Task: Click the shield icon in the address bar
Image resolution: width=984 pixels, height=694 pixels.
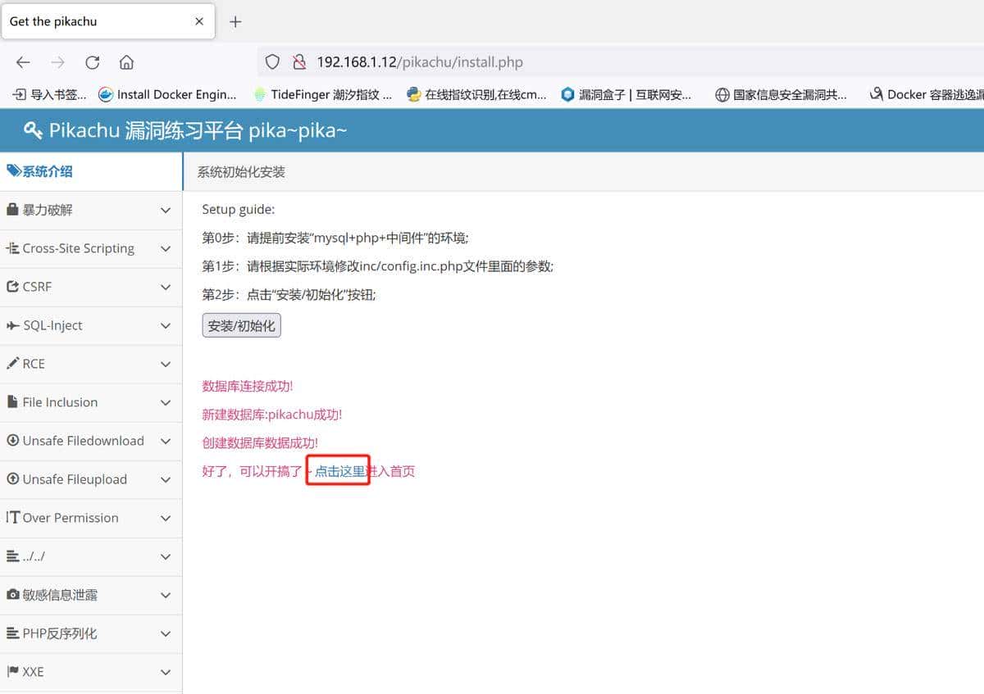Action: coord(271,61)
